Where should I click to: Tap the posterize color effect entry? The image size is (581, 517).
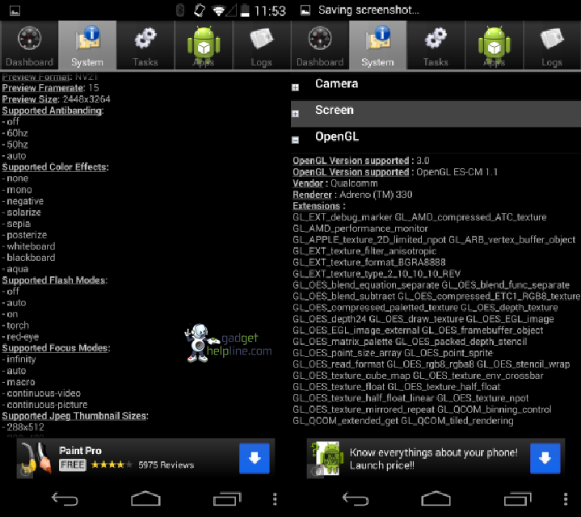coord(24,235)
